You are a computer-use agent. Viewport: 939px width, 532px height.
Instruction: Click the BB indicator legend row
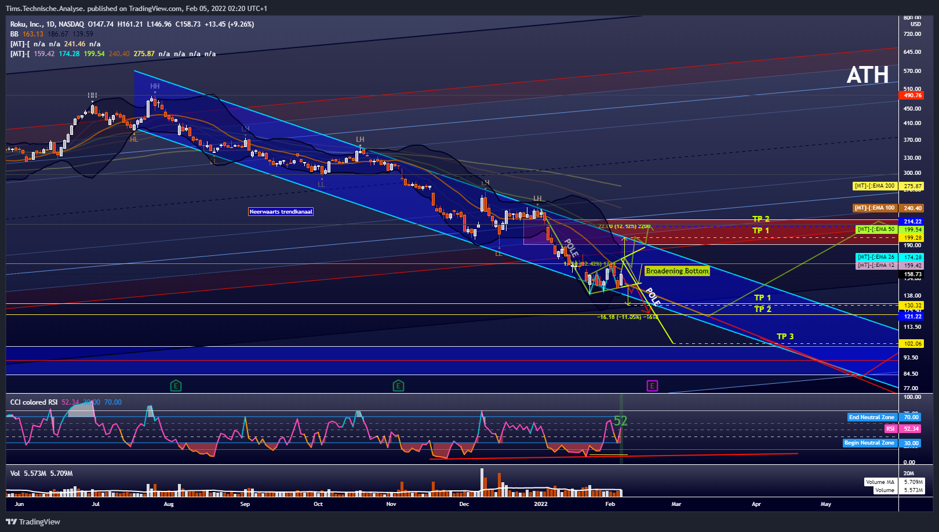pyautogui.click(x=52, y=34)
